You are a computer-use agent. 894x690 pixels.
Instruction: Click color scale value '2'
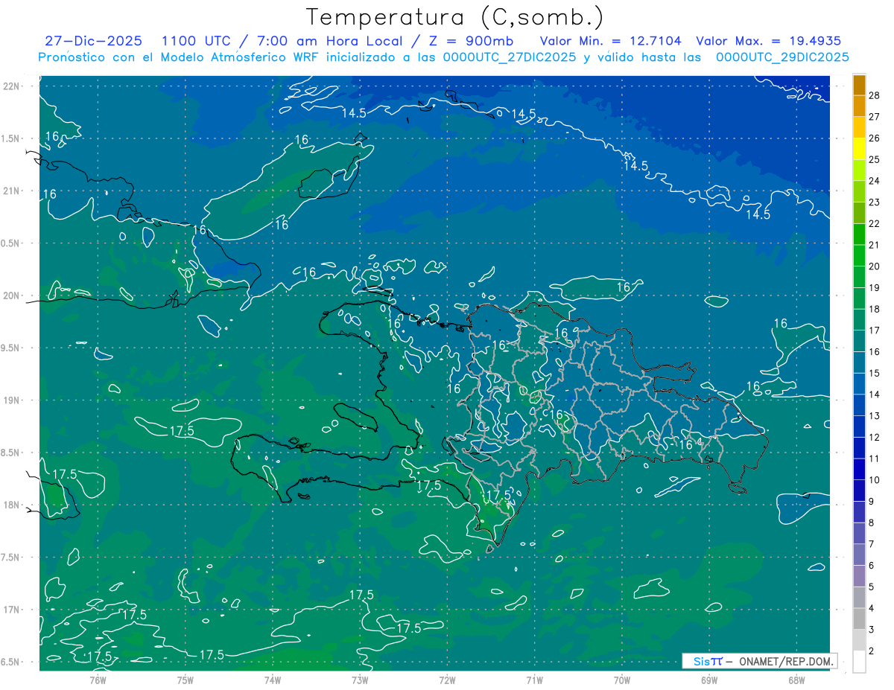872,651
